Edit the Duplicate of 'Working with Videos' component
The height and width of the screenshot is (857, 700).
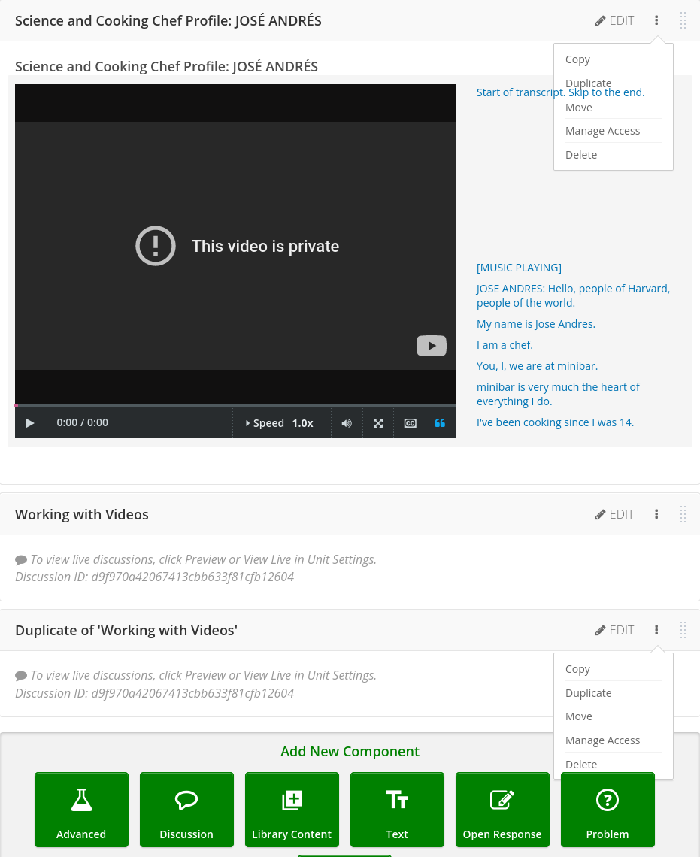click(615, 630)
